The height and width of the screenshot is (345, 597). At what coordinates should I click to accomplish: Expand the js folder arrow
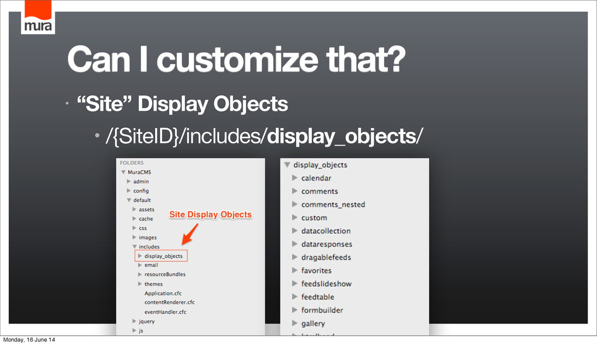pos(135,330)
